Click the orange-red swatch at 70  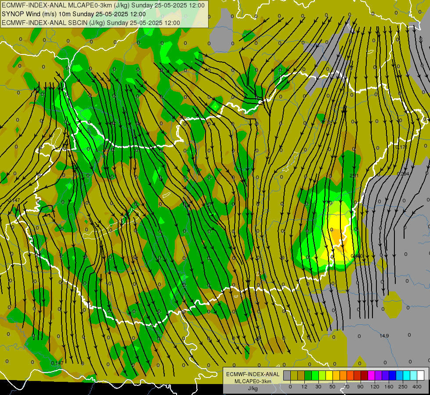(x=351, y=375)
